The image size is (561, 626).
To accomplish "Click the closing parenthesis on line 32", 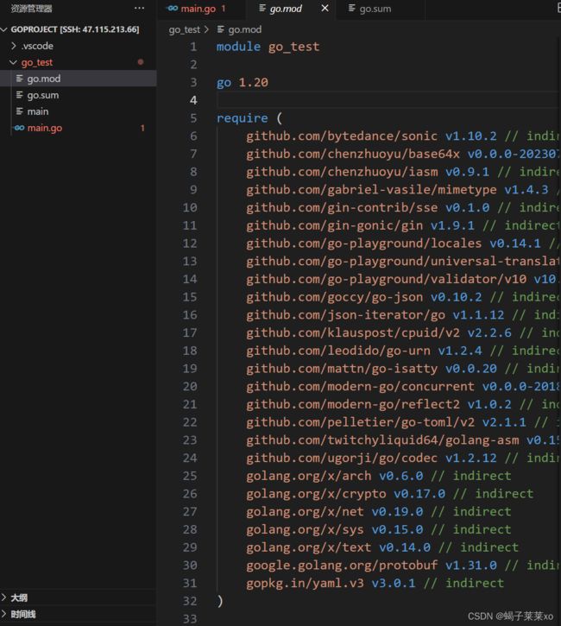I will (220, 601).
